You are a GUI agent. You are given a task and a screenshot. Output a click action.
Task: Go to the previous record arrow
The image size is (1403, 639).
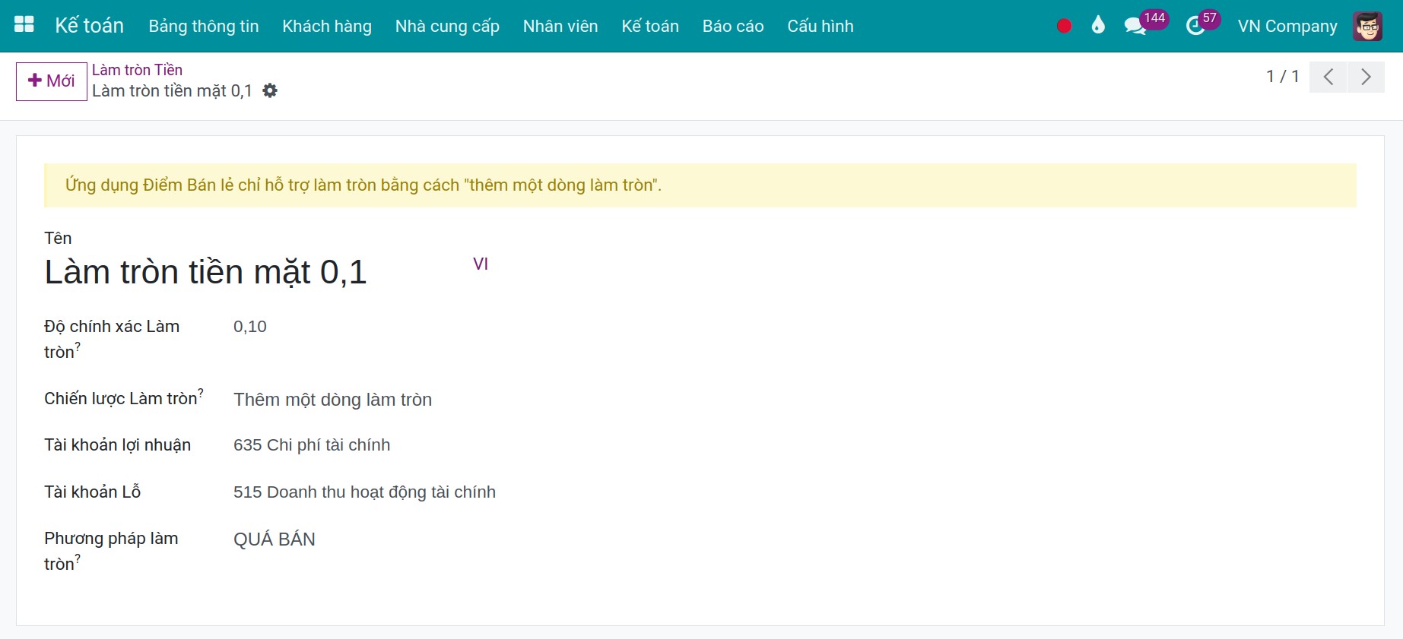[x=1328, y=77]
